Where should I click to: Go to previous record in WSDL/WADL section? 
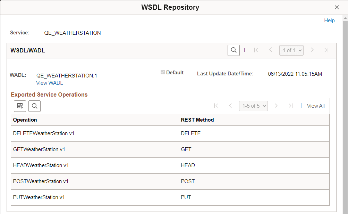coord(270,50)
